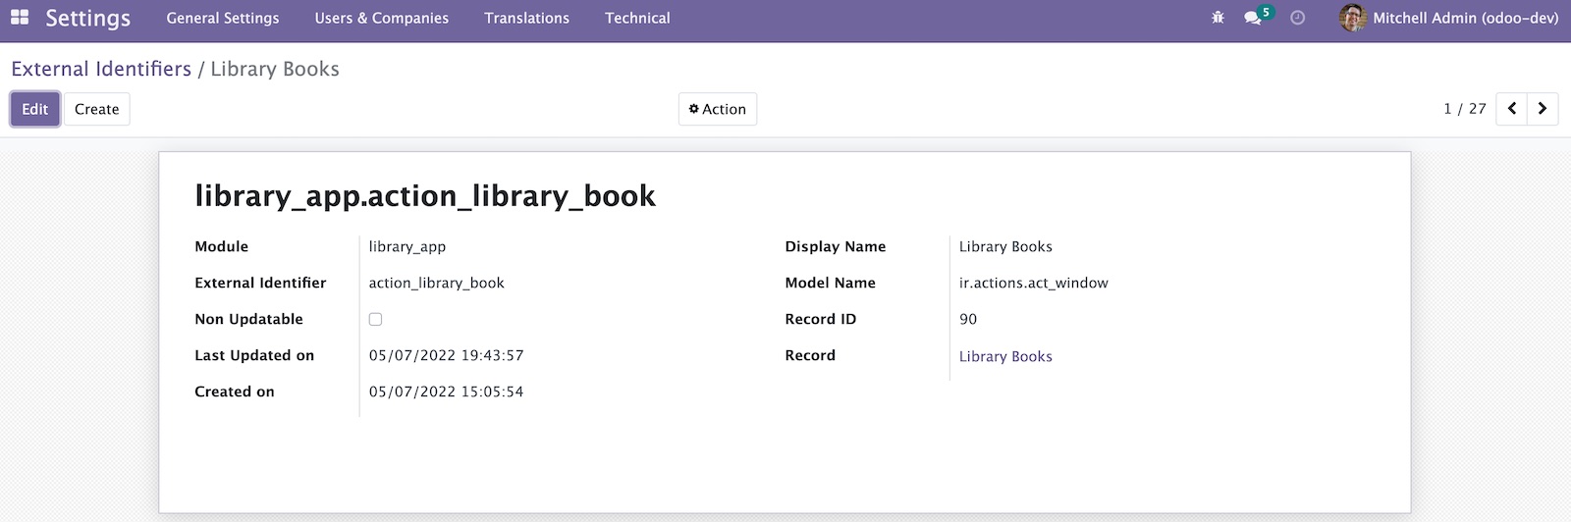Open the activities clock icon
This screenshot has height=522, width=1571.
(1297, 18)
